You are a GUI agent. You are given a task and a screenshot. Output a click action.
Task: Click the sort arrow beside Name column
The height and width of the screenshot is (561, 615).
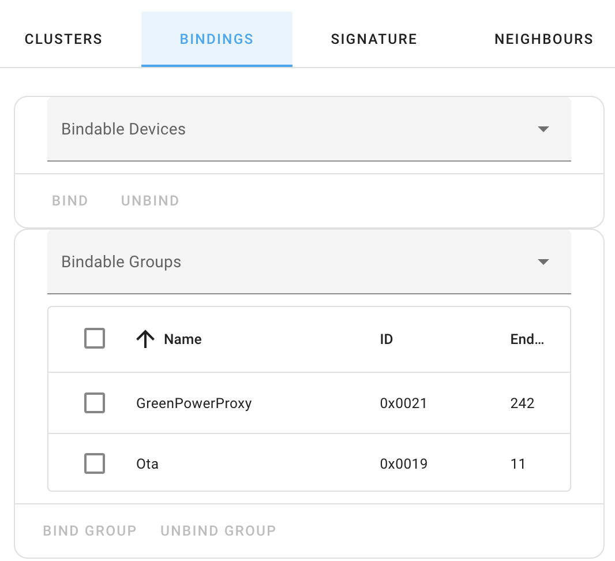tap(145, 339)
